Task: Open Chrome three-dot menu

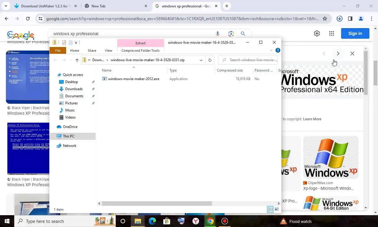Action: (372, 19)
